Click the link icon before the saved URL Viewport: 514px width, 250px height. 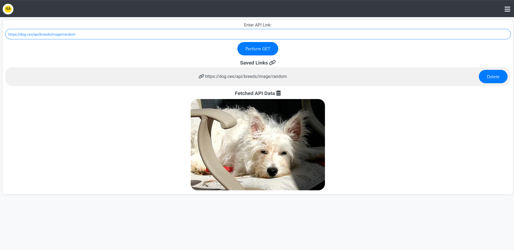pyautogui.click(x=201, y=76)
